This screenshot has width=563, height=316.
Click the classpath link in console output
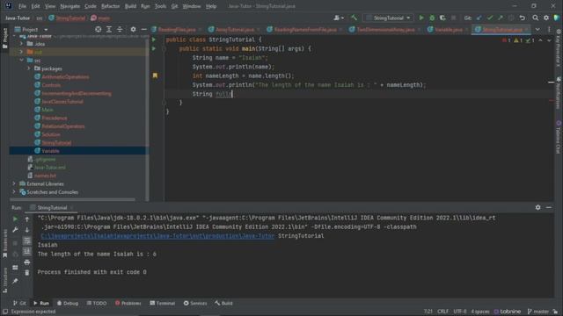coord(157,236)
